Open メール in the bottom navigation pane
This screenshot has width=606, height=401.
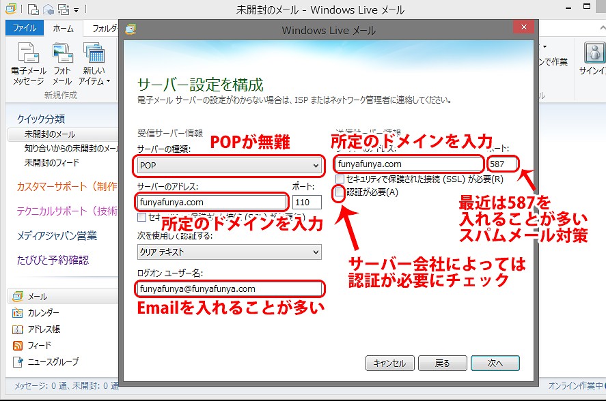pyautogui.click(x=64, y=297)
